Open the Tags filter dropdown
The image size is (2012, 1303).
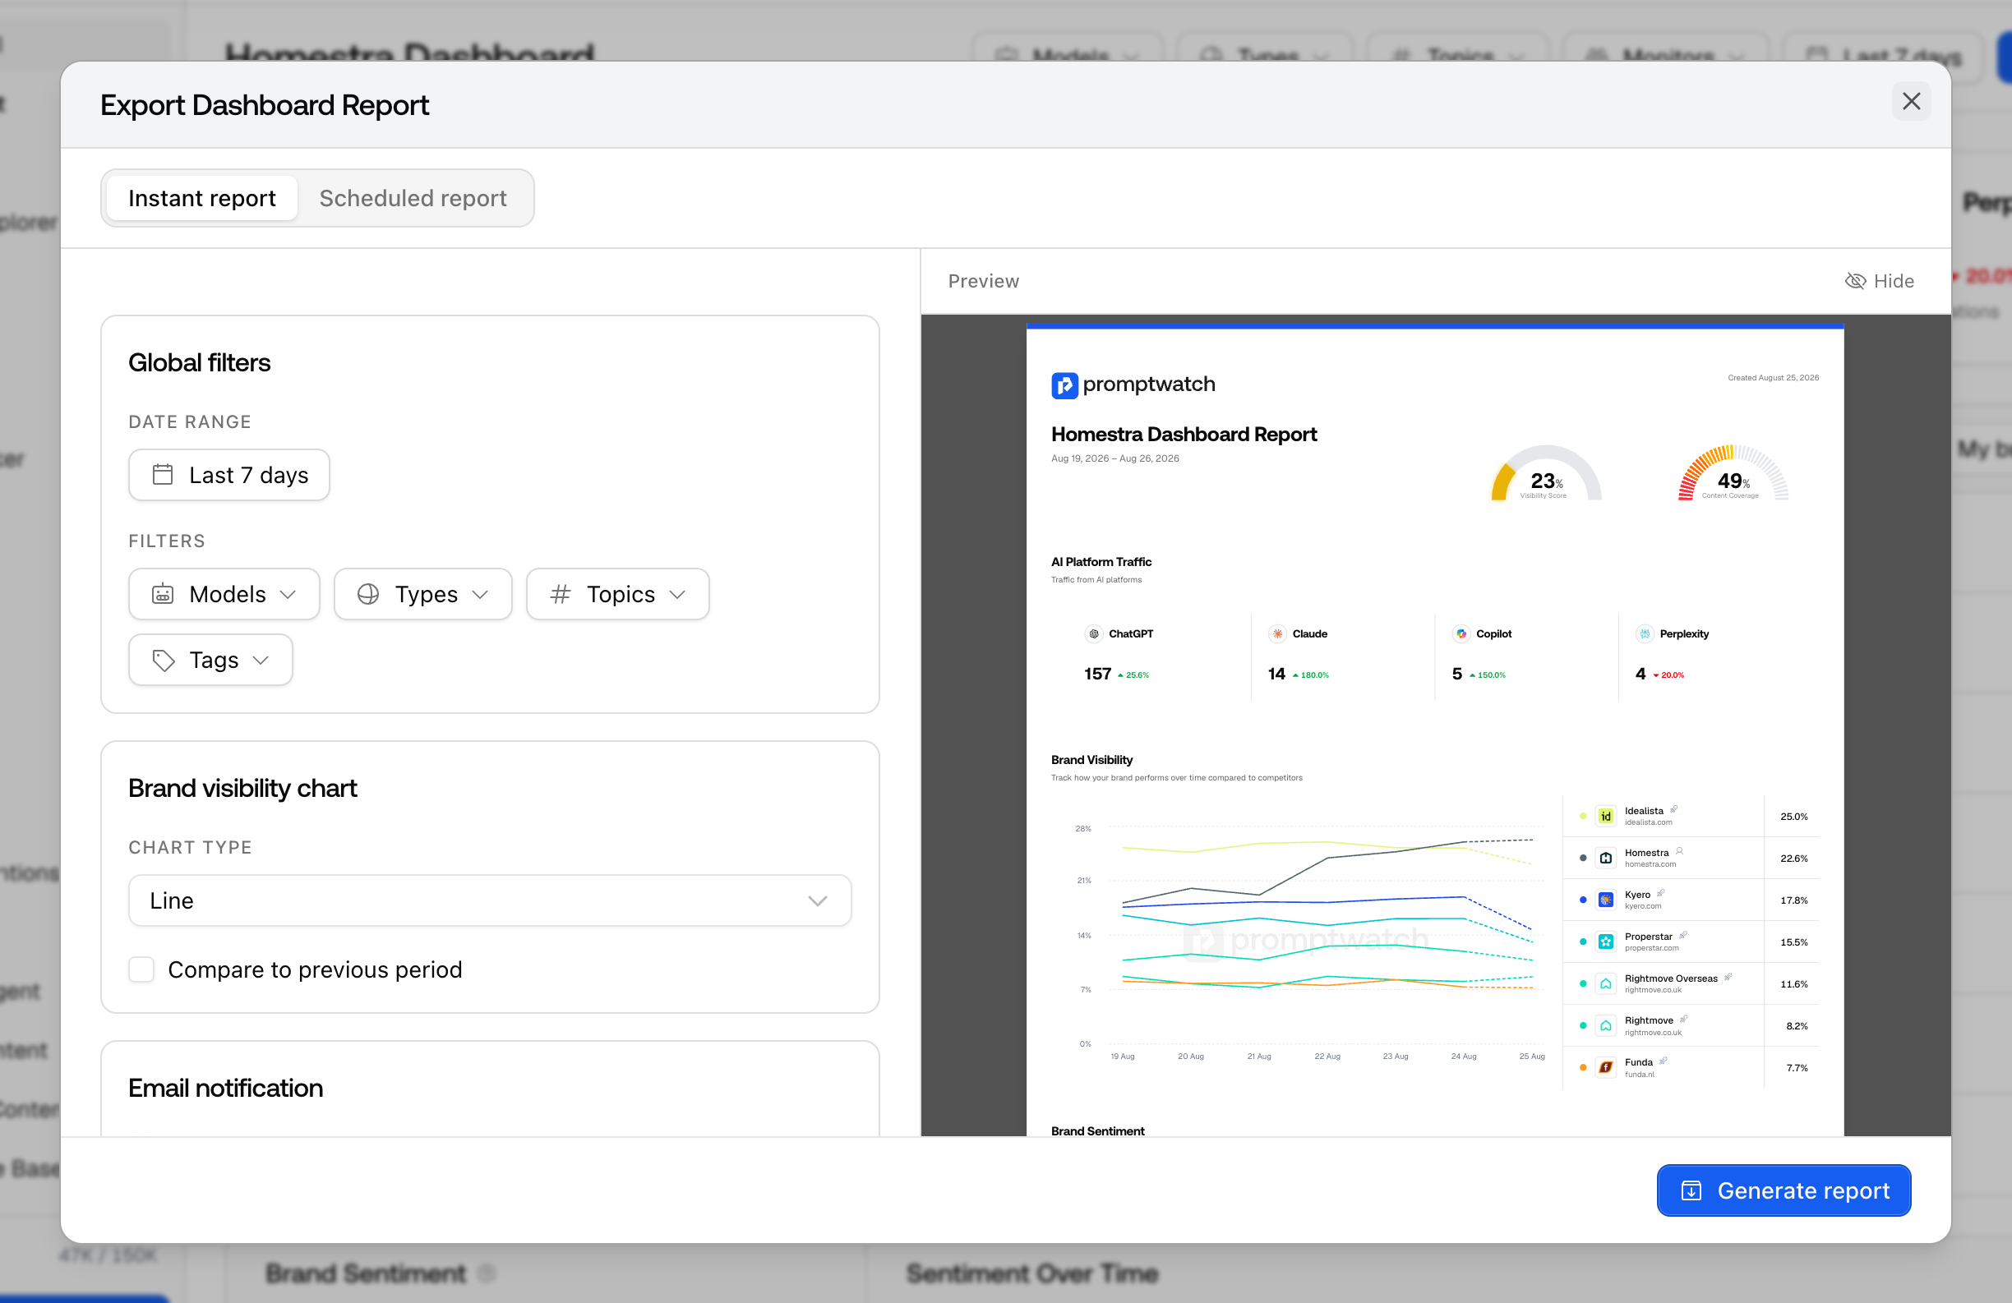[x=210, y=660]
